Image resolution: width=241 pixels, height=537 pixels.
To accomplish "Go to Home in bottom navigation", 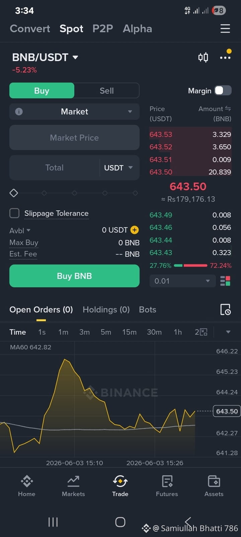I will [26, 486].
